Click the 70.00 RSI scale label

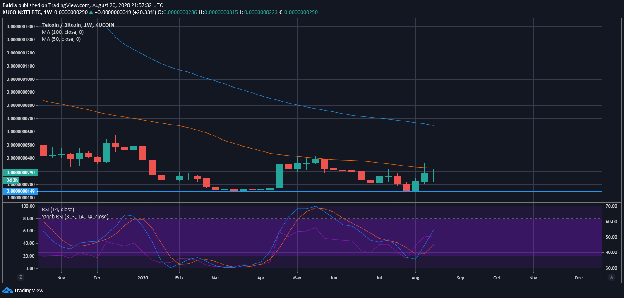coord(611,206)
